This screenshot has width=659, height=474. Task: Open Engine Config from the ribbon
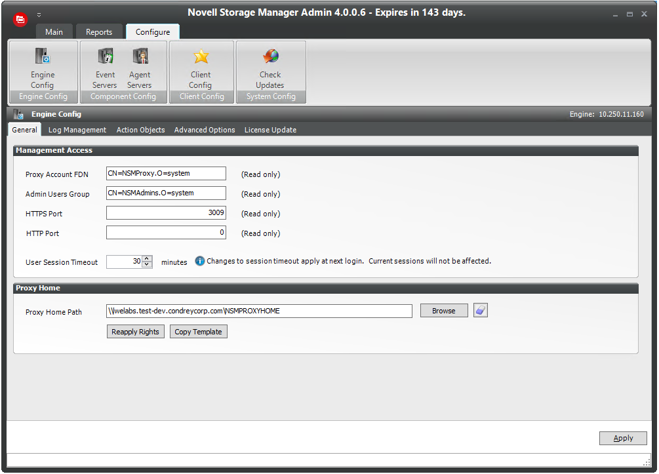pyautogui.click(x=43, y=68)
